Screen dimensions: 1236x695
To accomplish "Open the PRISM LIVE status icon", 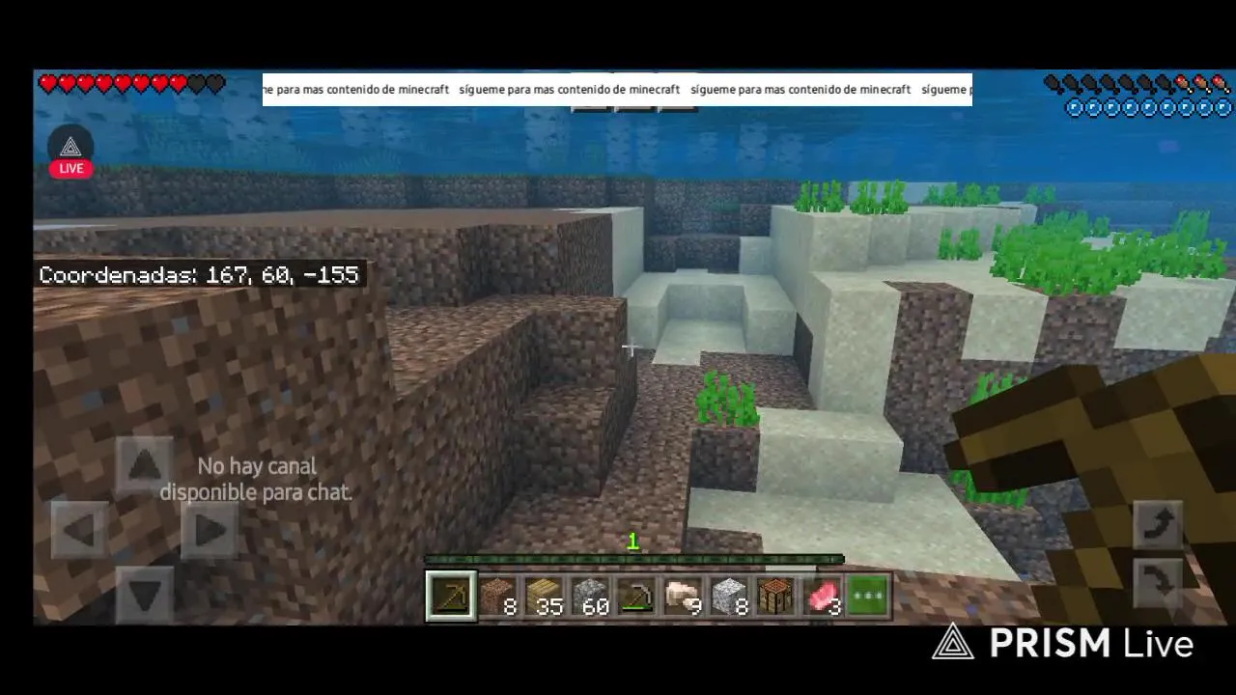I will (x=70, y=153).
